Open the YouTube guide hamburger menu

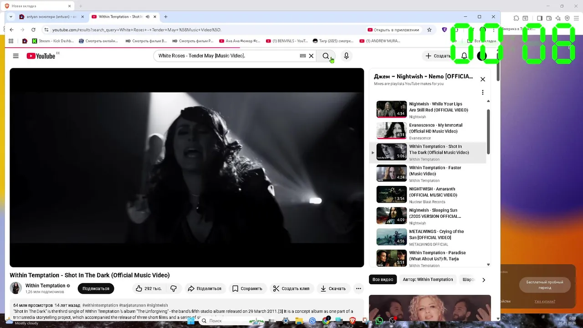[x=16, y=56]
